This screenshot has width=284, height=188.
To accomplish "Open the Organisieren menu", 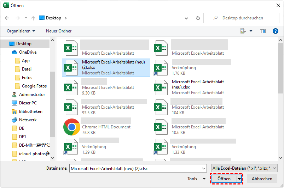I will pyautogui.click(x=21, y=31).
